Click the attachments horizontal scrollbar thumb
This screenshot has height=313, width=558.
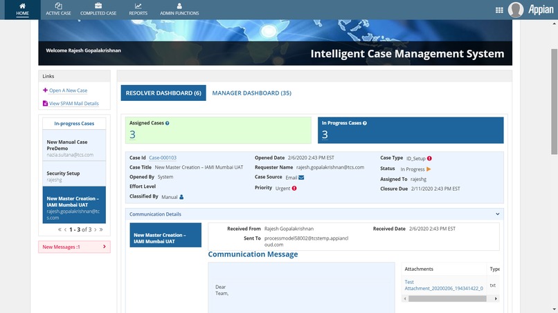coord(447,298)
